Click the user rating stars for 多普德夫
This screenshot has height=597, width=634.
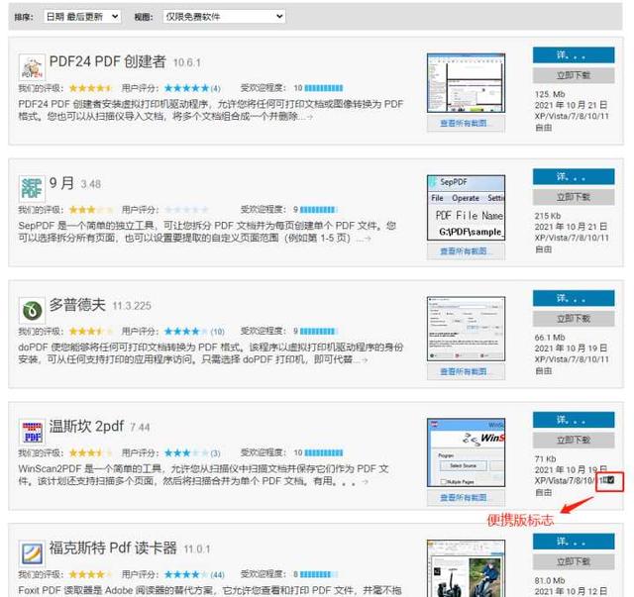pos(186,332)
